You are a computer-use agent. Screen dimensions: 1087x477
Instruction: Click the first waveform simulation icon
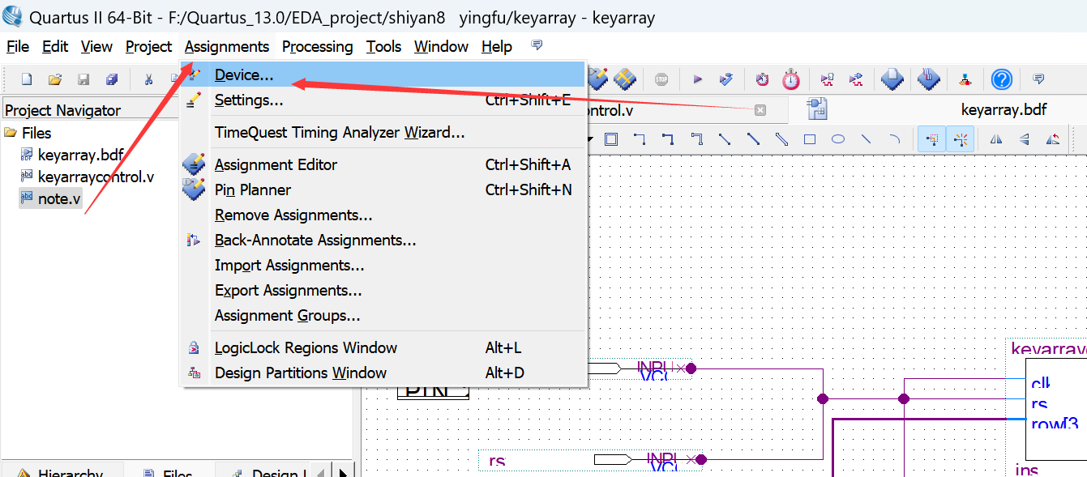tap(828, 79)
